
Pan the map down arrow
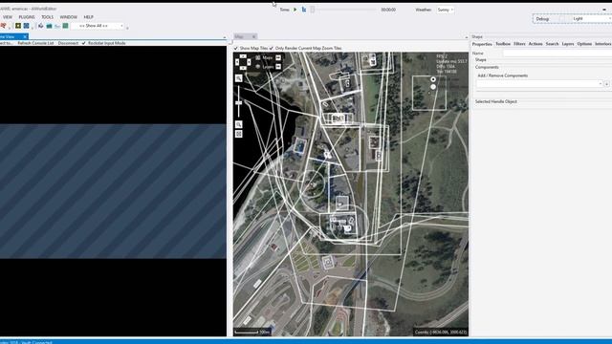coord(243,68)
